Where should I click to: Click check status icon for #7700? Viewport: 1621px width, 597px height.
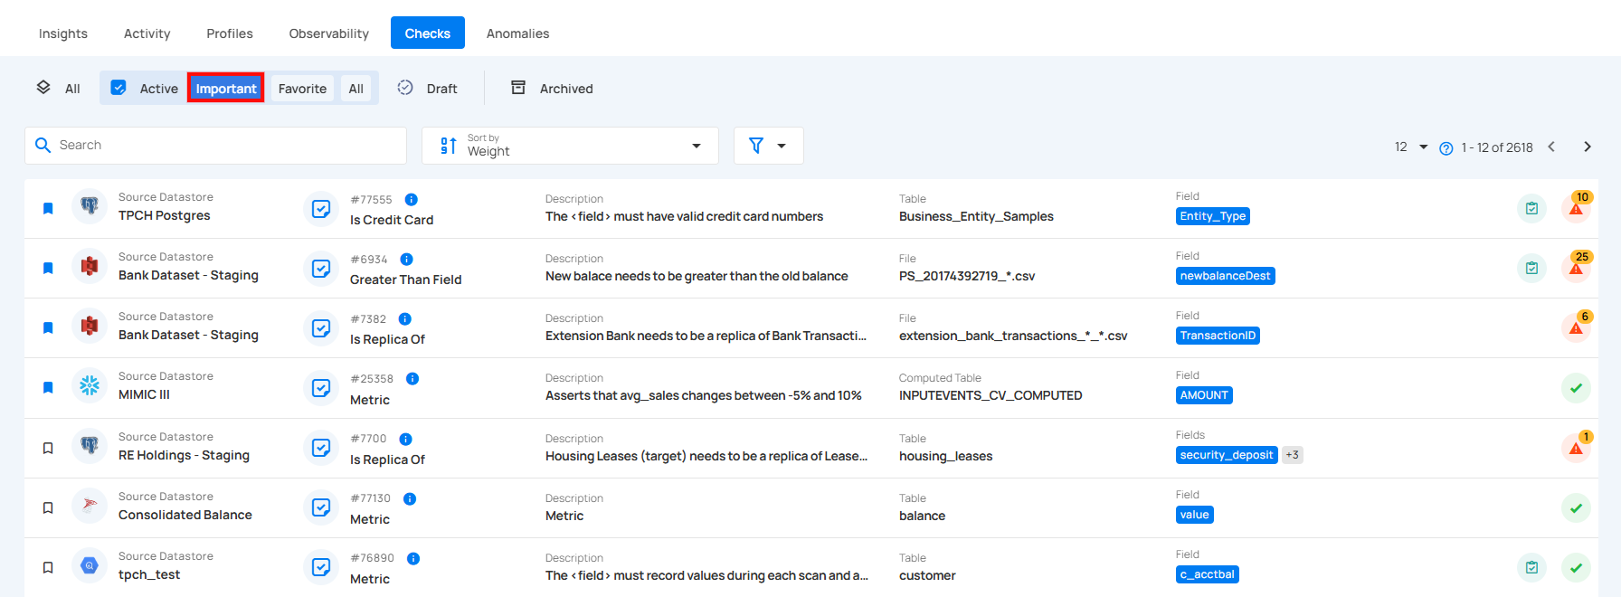coord(321,448)
